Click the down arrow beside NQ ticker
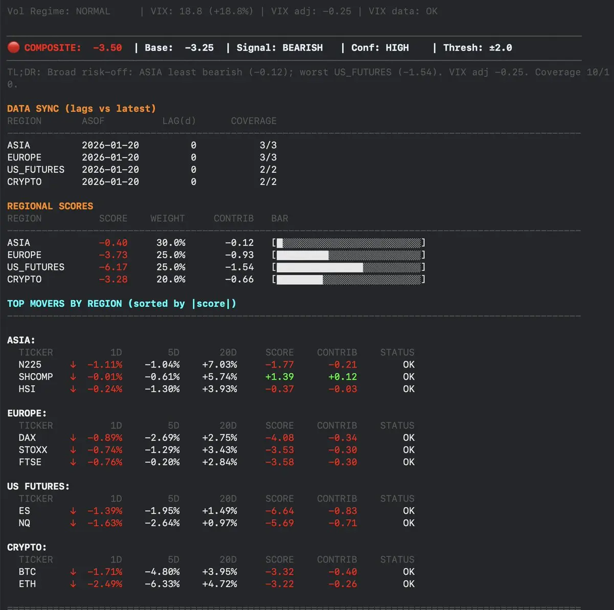 pyautogui.click(x=73, y=523)
